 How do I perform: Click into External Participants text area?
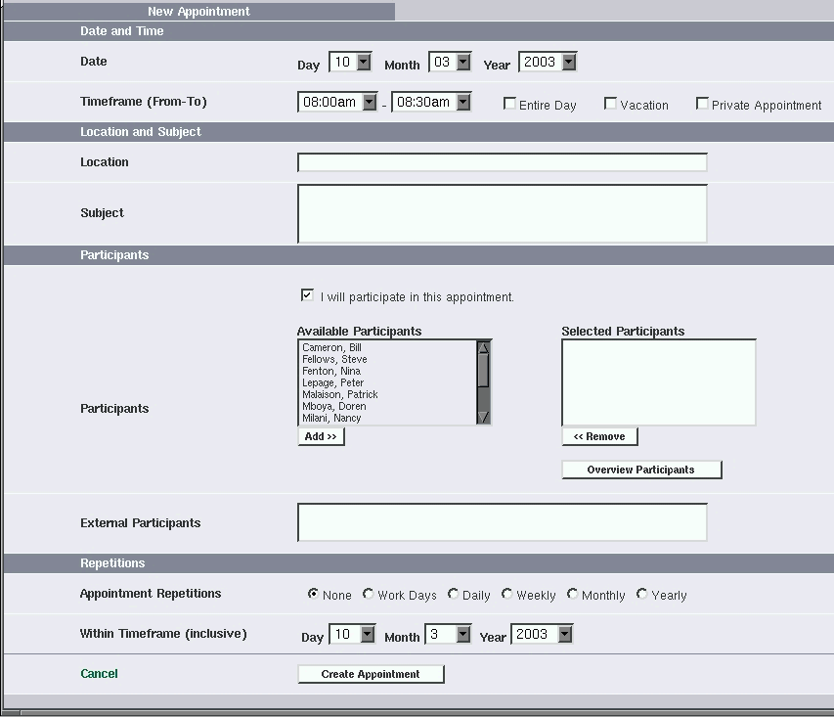pyautogui.click(x=503, y=522)
